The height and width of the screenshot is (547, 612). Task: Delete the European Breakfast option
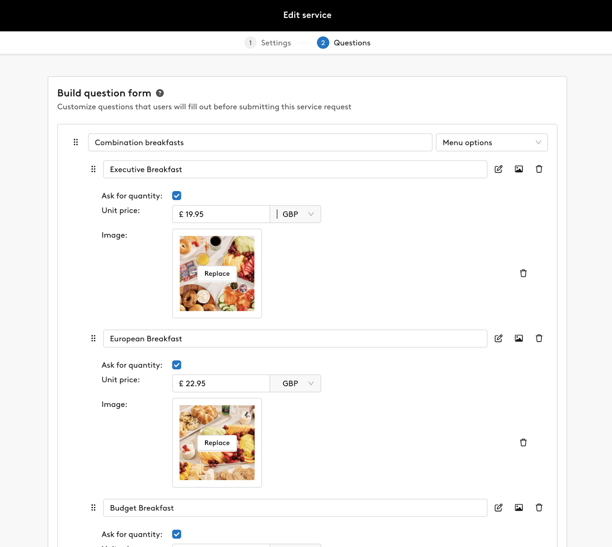539,338
